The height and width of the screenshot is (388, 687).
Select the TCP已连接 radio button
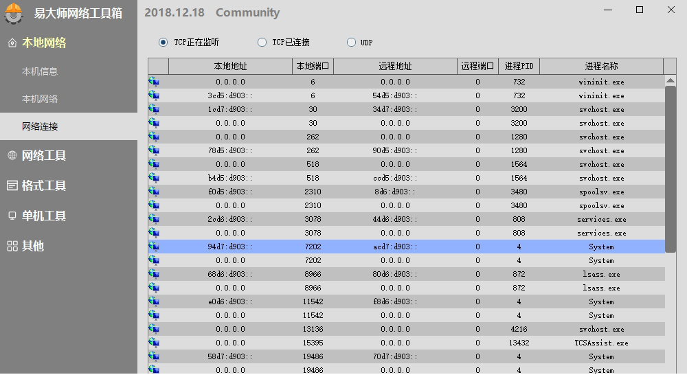[x=262, y=42]
